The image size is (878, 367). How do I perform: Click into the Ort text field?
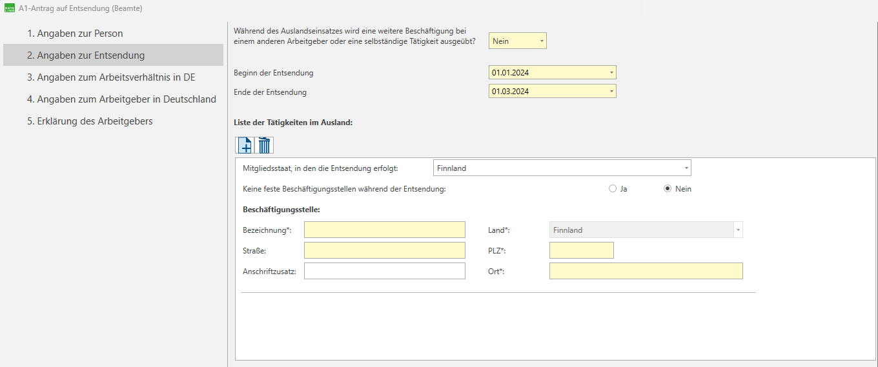(x=646, y=271)
